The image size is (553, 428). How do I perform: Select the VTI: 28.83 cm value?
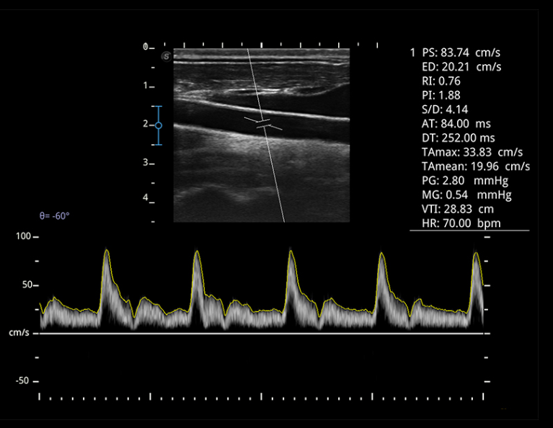pyautogui.click(x=458, y=209)
